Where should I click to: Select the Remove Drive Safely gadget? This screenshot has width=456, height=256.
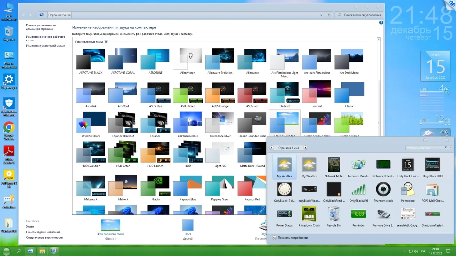(x=383, y=217)
